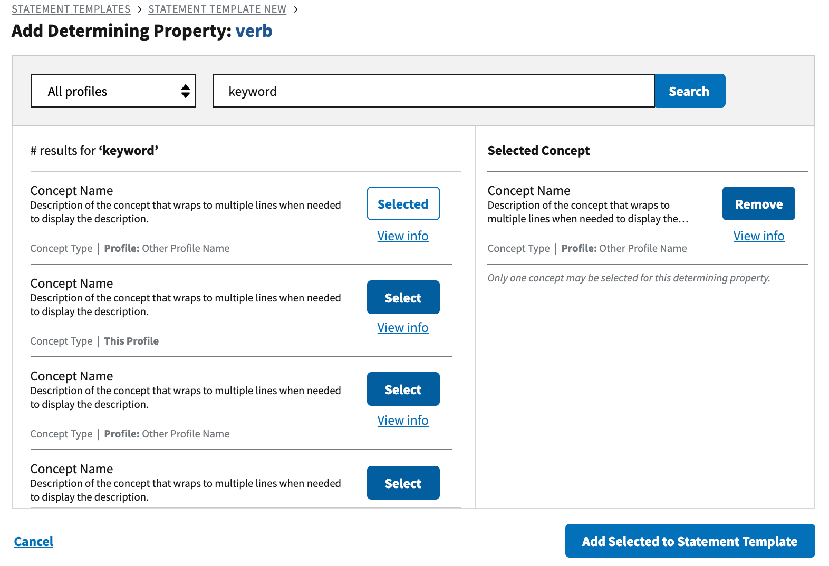This screenshot has width=829, height=566.
Task: View info for the third search result
Action: [403, 421]
